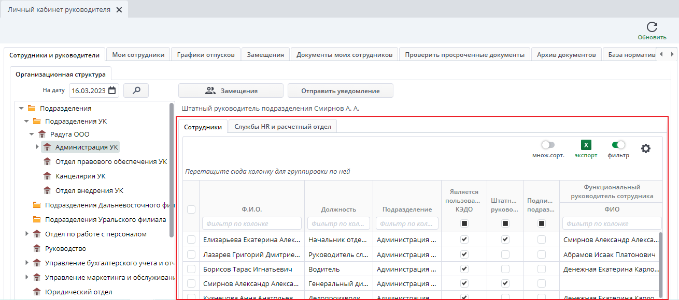The height and width of the screenshot is (300, 679).
Task: Click the Ф.И.О. column filter field
Action: point(251,223)
